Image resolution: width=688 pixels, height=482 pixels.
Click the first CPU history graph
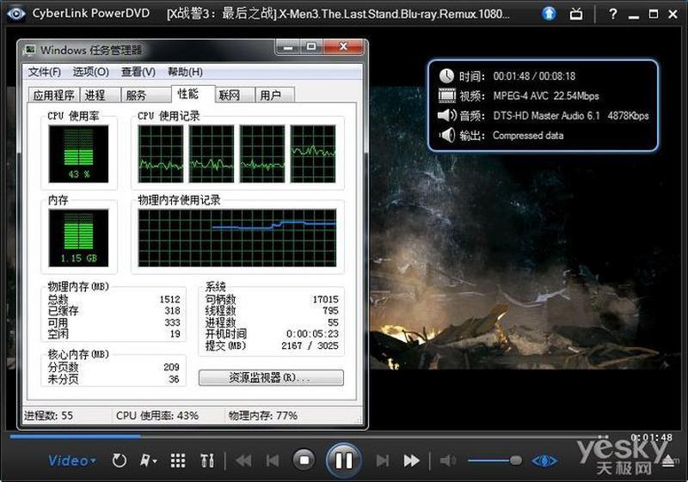pyautogui.click(x=161, y=154)
